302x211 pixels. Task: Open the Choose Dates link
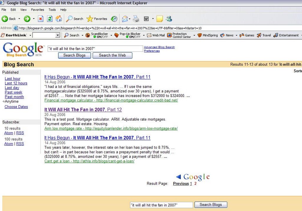point(16,107)
